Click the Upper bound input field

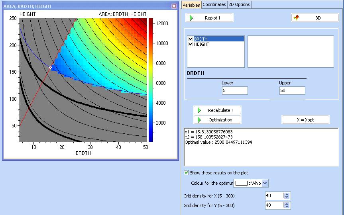(292, 91)
